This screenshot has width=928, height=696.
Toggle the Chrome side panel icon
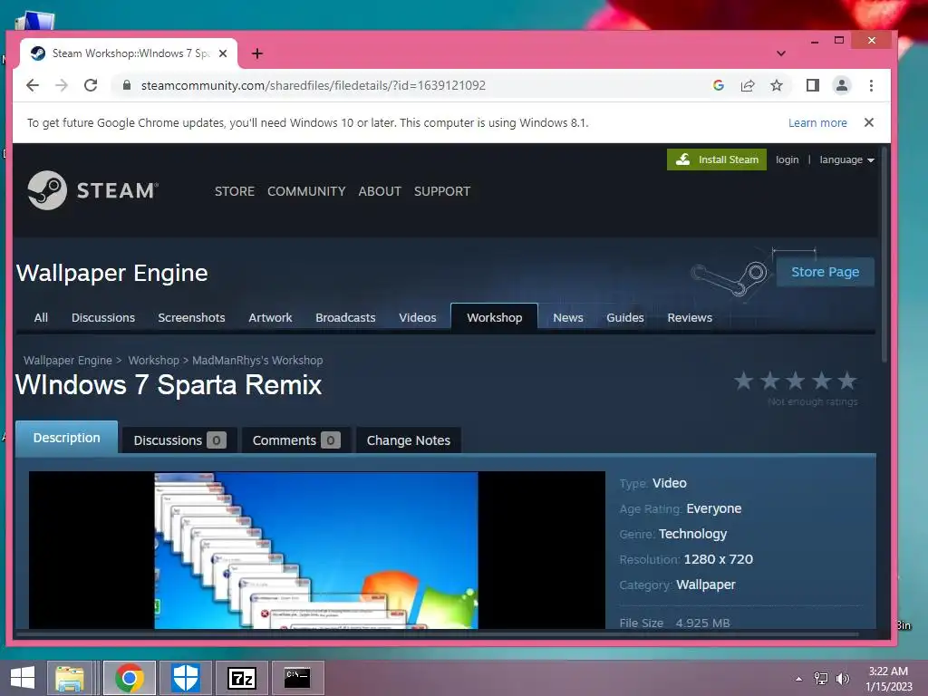[813, 85]
